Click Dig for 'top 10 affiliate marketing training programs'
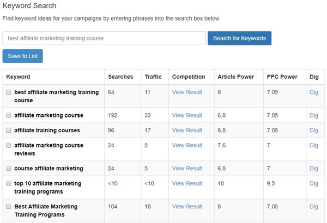327x223 pixels. (x=314, y=183)
